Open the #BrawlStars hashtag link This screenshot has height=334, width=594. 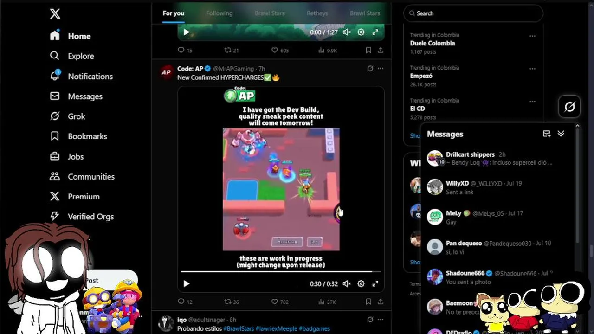click(239, 328)
